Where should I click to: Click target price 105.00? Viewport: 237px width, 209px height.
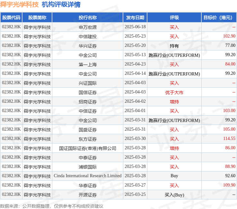click(229, 129)
